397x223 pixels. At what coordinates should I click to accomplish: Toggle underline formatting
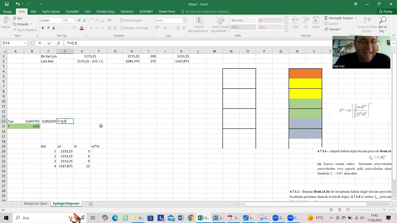54,28
